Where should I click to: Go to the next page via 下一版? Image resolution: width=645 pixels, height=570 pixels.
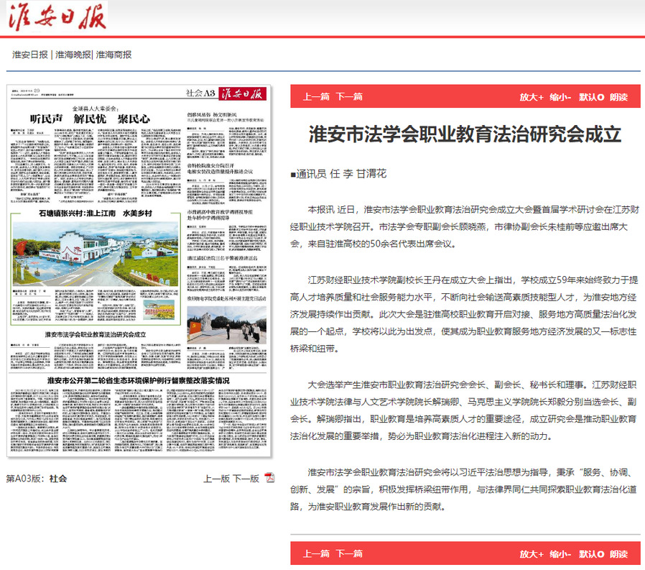[x=246, y=479]
